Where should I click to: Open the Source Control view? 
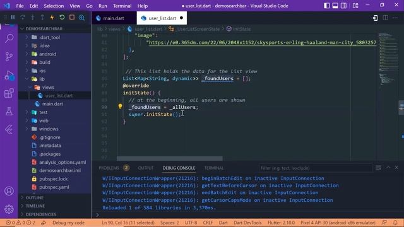[x=9, y=57]
